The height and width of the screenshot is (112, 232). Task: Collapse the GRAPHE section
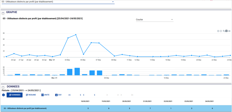click(3, 13)
